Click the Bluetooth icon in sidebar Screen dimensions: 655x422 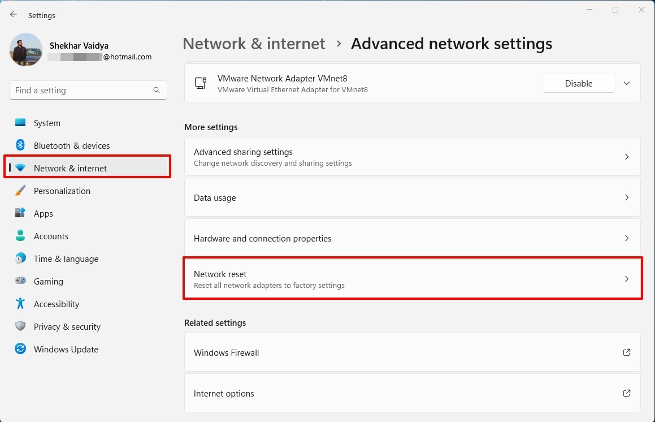20,145
